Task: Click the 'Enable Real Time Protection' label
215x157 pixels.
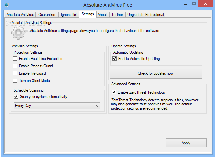Action: tap(41, 59)
